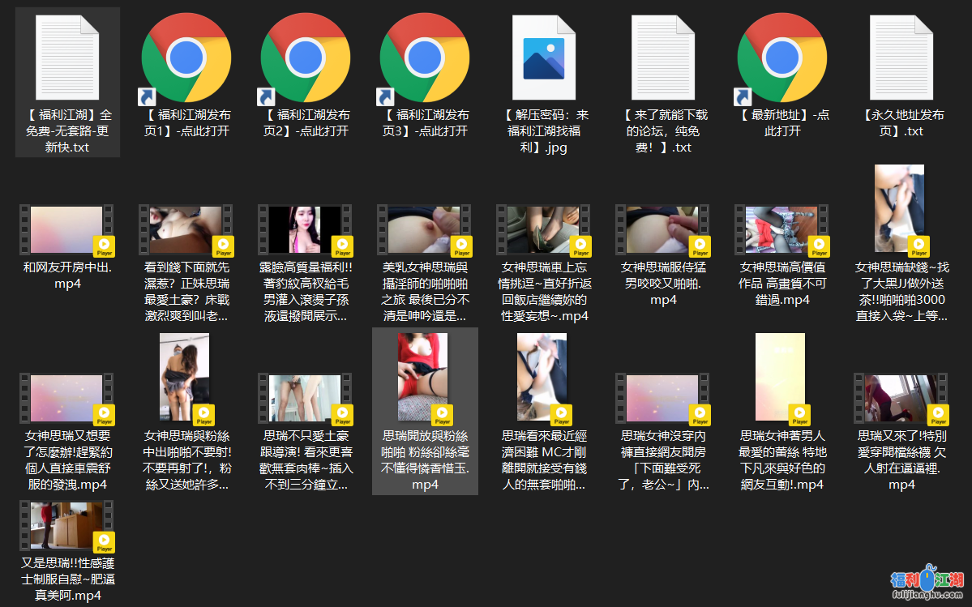The height and width of the screenshot is (607, 972).
Task: Select the video starting with 女神思瑞車上
Action: [x=544, y=229]
